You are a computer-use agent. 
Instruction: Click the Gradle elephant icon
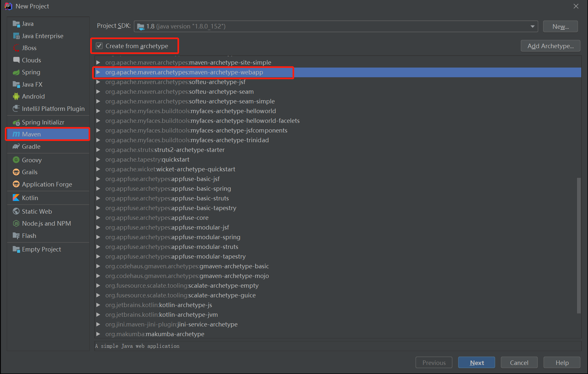pyautogui.click(x=16, y=147)
